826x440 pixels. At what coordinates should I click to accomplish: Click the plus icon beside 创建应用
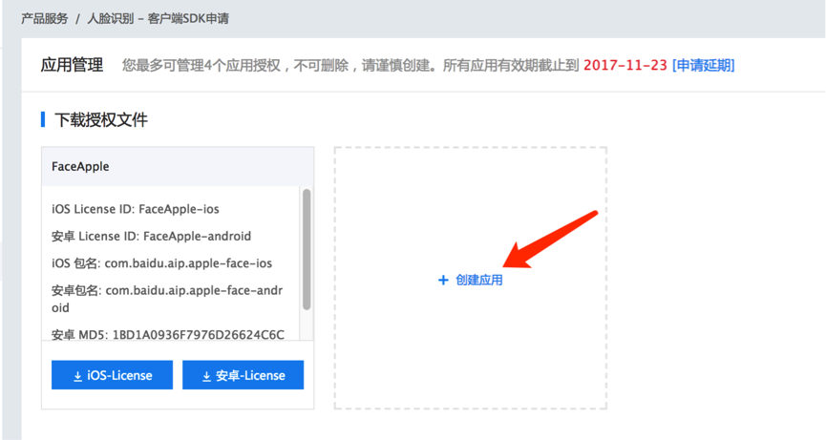(x=443, y=280)
